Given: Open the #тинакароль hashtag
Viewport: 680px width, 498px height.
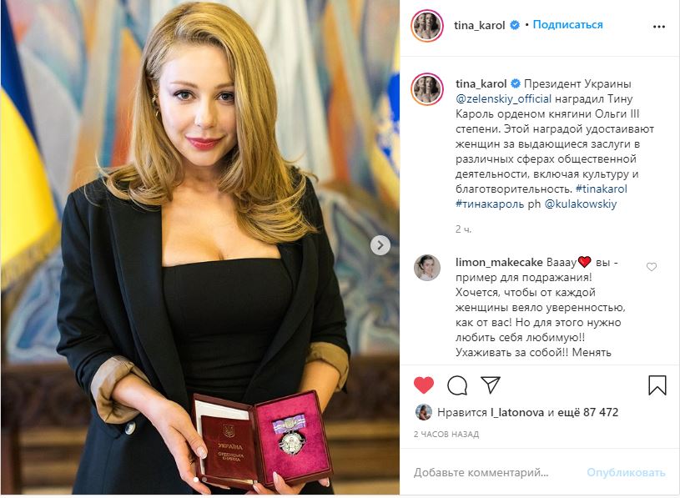Looking at the screenshot, I should (x=490, y=204).
